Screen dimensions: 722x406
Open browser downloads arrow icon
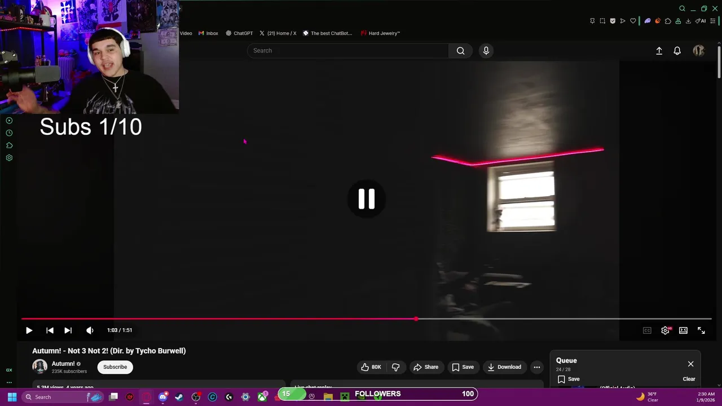pos(688,21)
